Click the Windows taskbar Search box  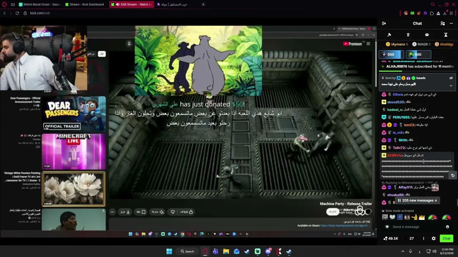point(187,251)
